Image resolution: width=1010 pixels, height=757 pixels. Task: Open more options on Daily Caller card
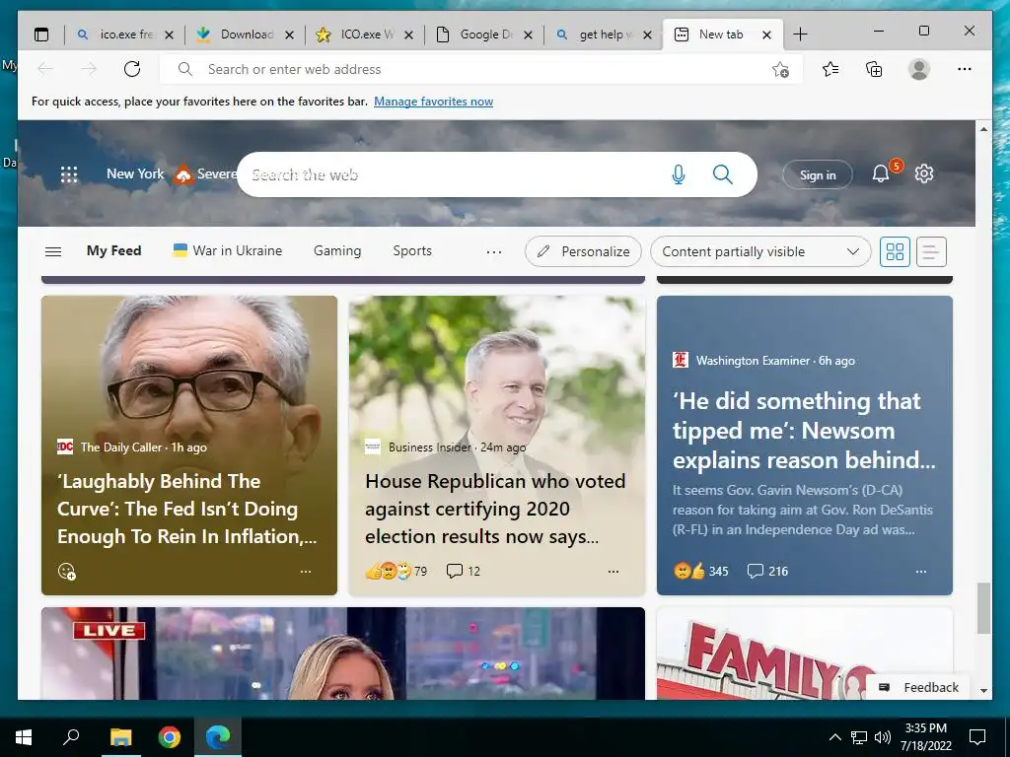click(x=306, y=571)
